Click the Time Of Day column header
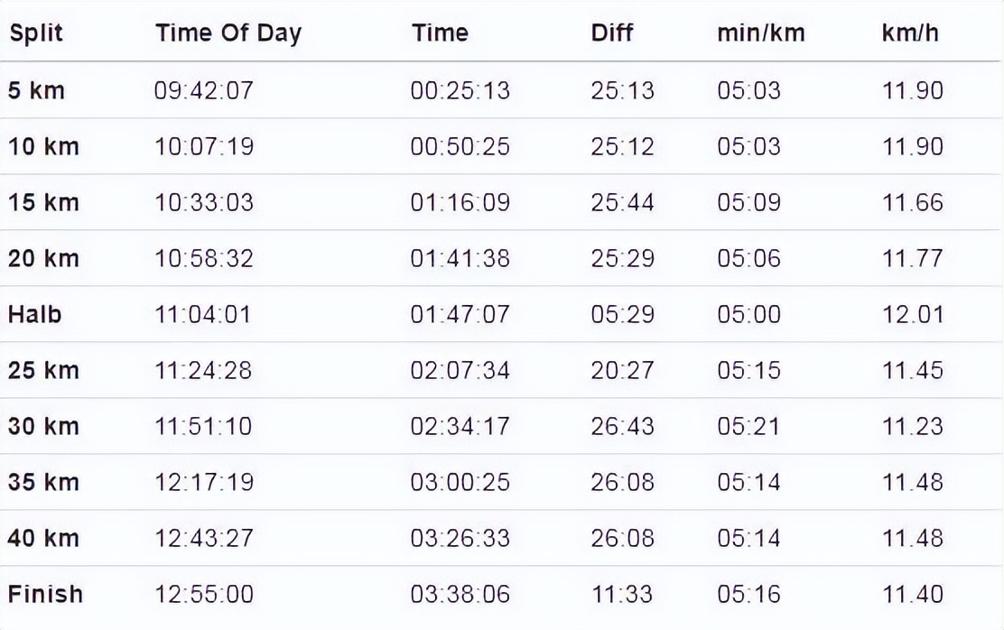Image resolution: width=1004 pixels, height=630 pixels. pos(228,33)
